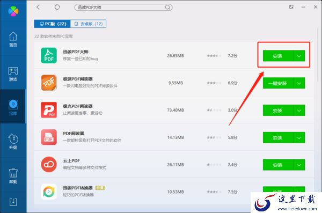This screenshot has height=213, width=322.
Task: Open the 首页 home page in the sidebar
Action: 13,39
